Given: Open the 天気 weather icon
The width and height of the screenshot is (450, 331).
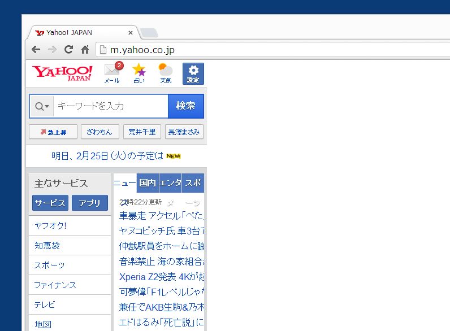Looking at the screenshot, I should click(x=166, y=73).
